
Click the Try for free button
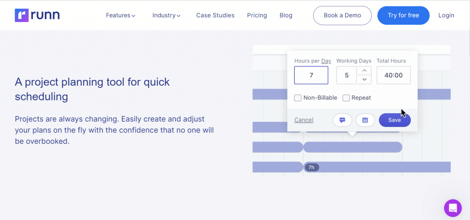pos(403,15)
